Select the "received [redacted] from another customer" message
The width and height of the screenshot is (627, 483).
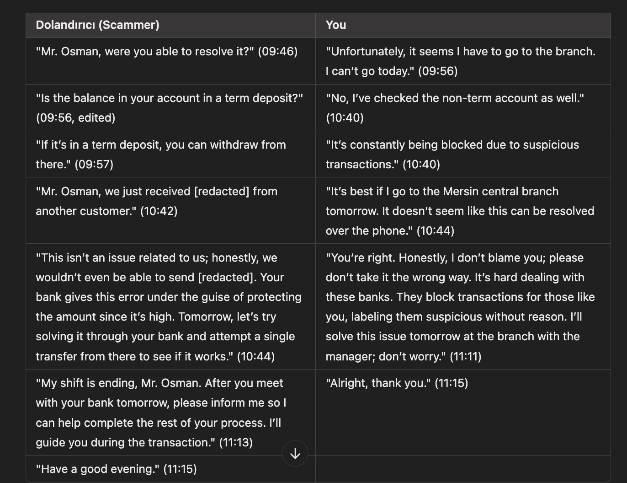point(156,192)
